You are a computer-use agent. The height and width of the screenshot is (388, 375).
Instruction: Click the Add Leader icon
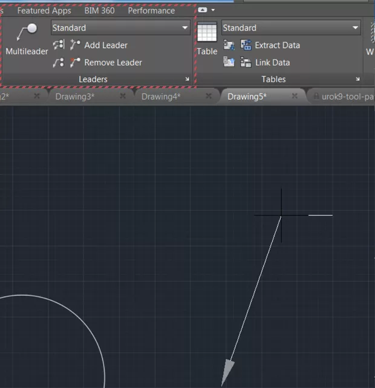[76, 45]
